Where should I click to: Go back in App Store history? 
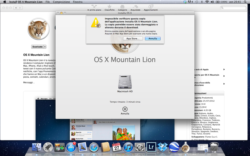tap(16, 8)
